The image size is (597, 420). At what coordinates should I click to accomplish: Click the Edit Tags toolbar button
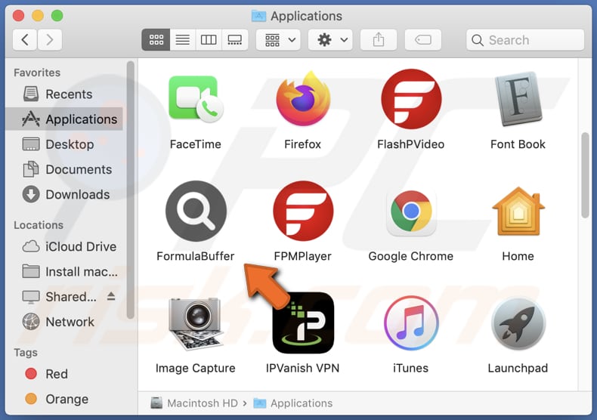(x=423, y=39)
